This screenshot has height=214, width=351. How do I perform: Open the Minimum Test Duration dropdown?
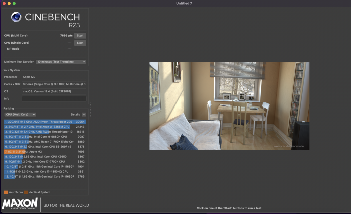point(61,62)
